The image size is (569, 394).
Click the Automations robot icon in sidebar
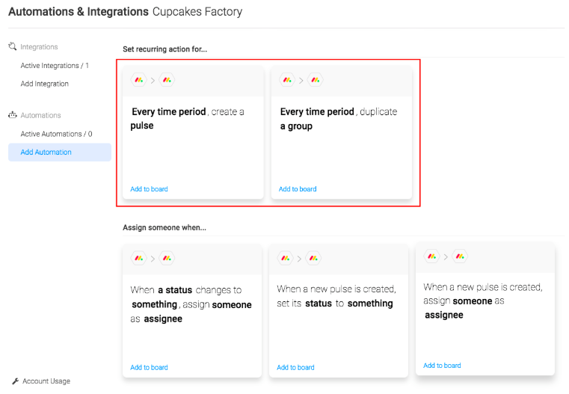tap(12, 116)
